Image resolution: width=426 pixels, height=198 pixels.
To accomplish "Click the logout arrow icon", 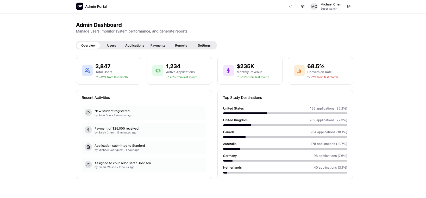I will (349, 6).
